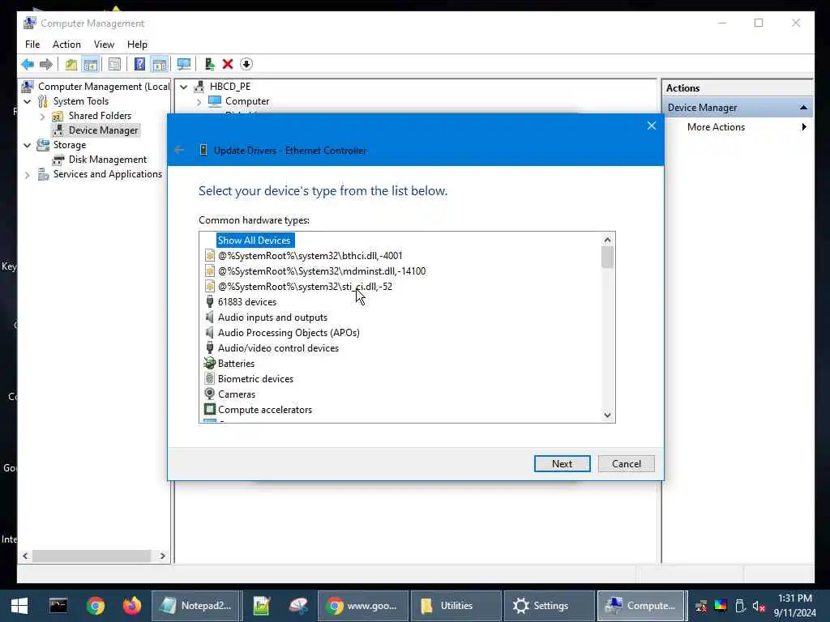
Task: Click the hardware list scroll up arrow
Action: [x=608, y=240]
